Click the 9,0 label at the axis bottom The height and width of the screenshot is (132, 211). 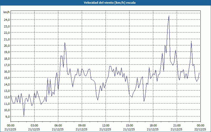tap(7, 117)
